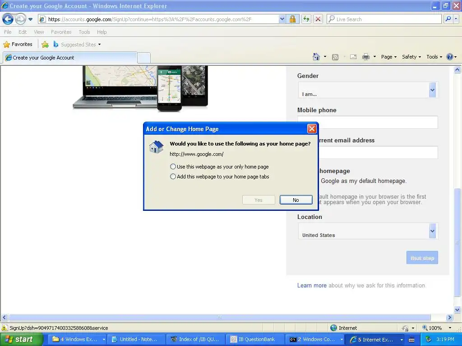
Task: Open the zoom level 100% control
Action: click(437, 328)
